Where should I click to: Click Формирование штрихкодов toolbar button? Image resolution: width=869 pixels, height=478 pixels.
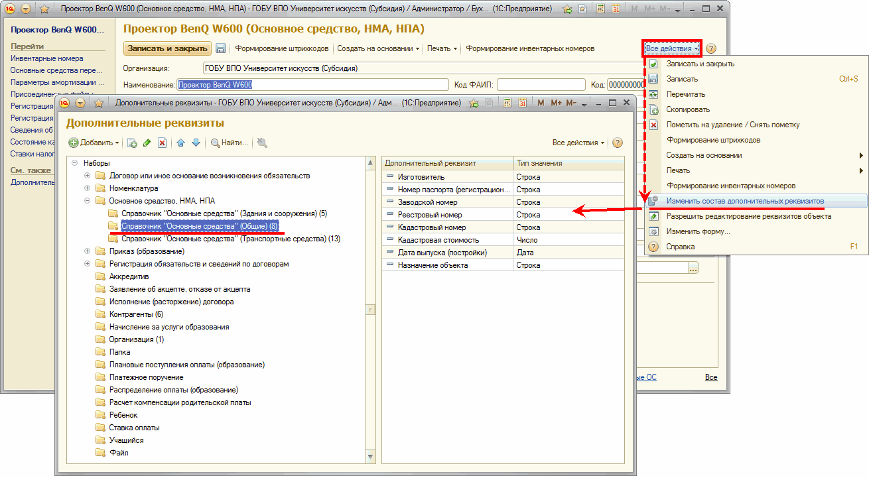click(282, 48)
